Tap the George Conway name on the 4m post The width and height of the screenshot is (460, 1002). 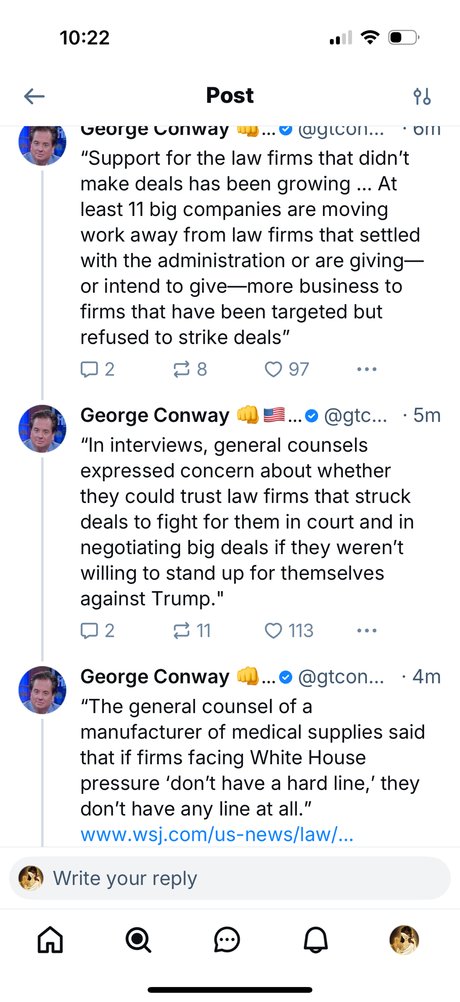point(155,676)
